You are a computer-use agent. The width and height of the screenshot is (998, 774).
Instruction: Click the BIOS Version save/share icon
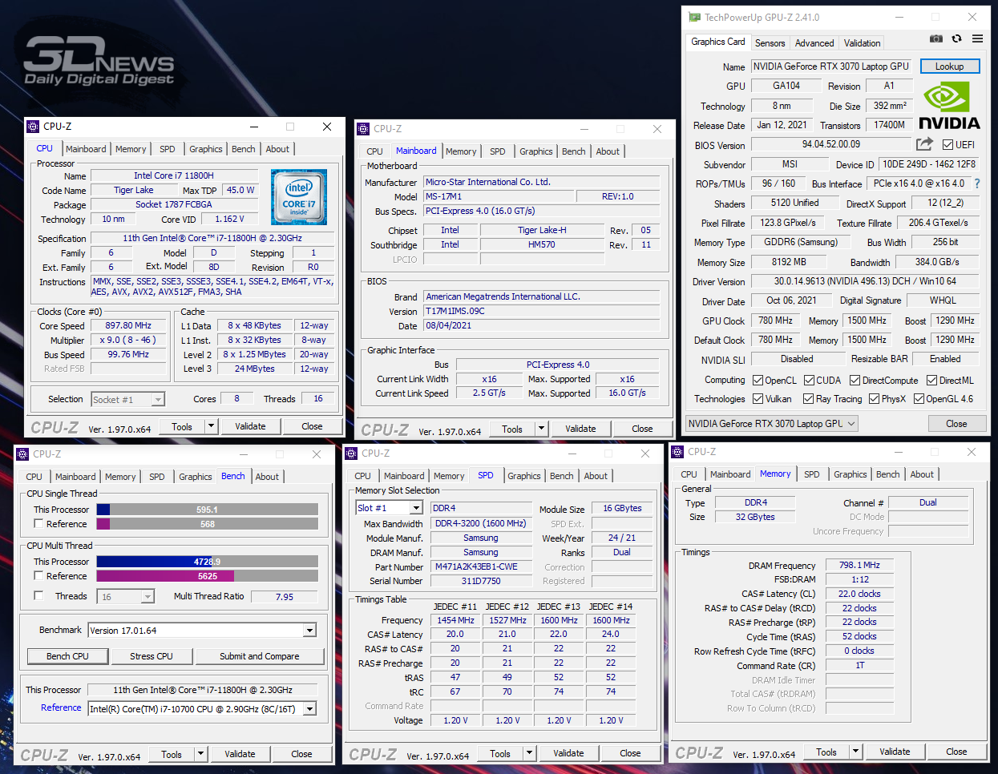924,144
